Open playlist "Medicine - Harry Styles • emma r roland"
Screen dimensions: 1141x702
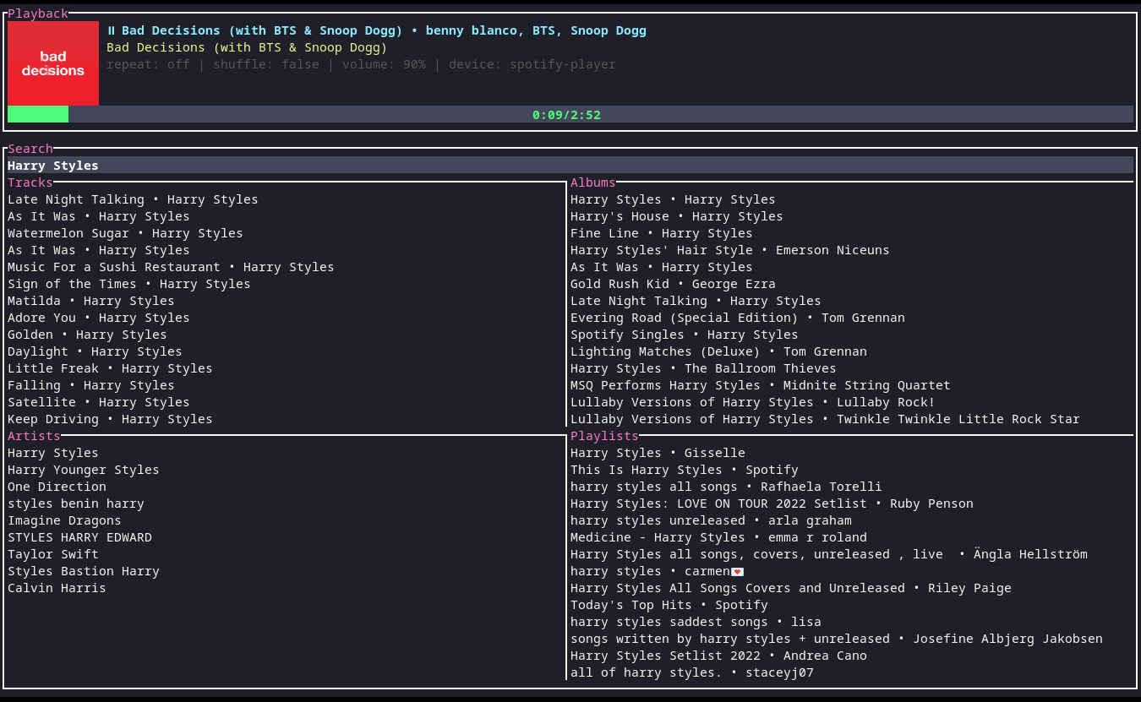718,537
